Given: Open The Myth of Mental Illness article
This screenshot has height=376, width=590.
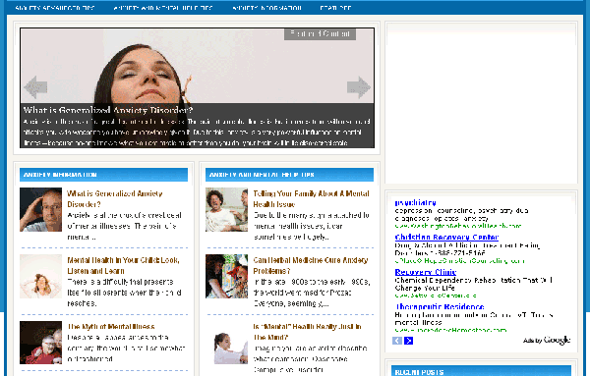Looking at the screenshot, I should pyautogui.click(x=111, y=326).
